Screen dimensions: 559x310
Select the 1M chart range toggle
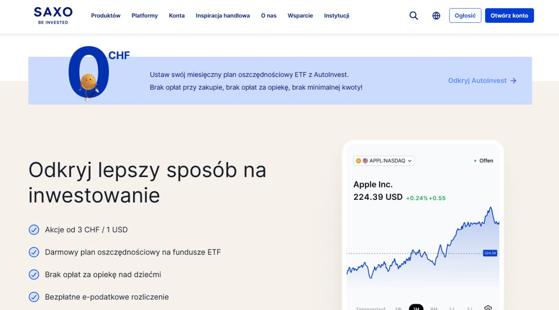point(416,307)
